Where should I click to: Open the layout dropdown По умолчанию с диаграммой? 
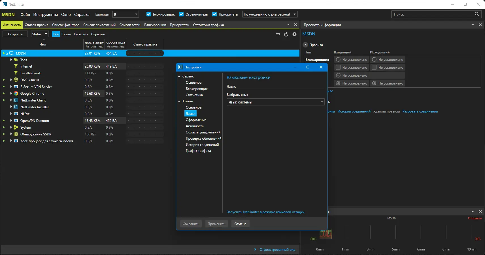(270, 14)
